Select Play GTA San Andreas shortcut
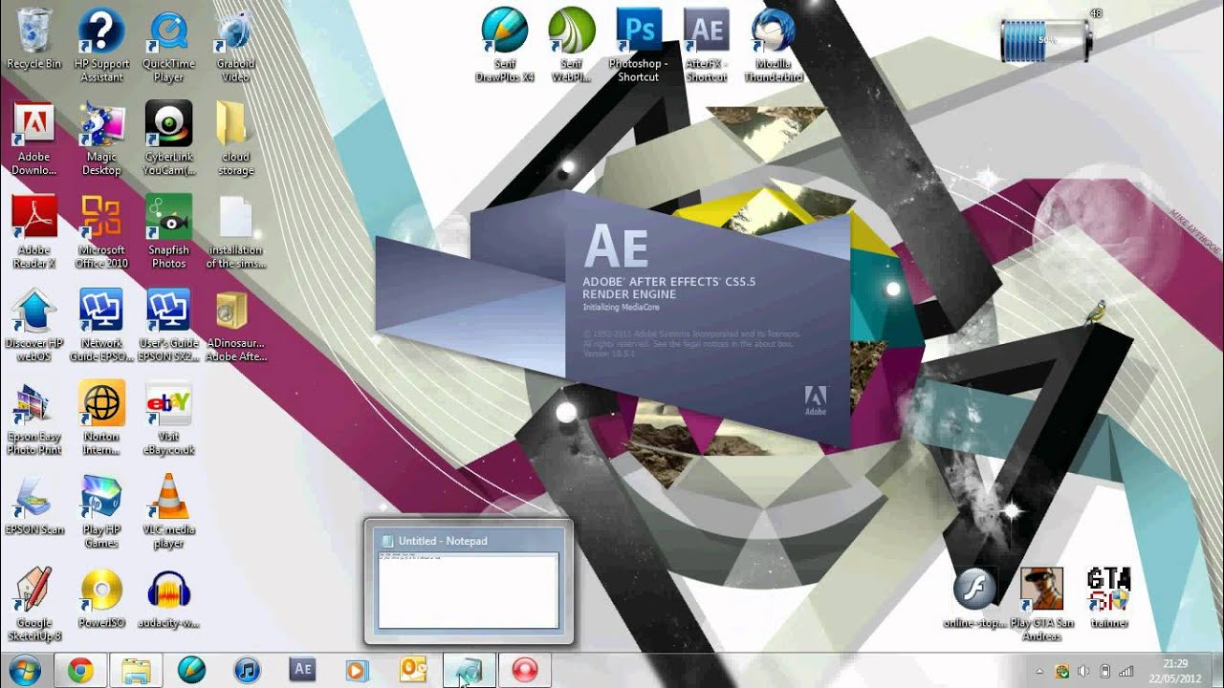Screen dimensions: 1224x688 [x=1040, y=604]
